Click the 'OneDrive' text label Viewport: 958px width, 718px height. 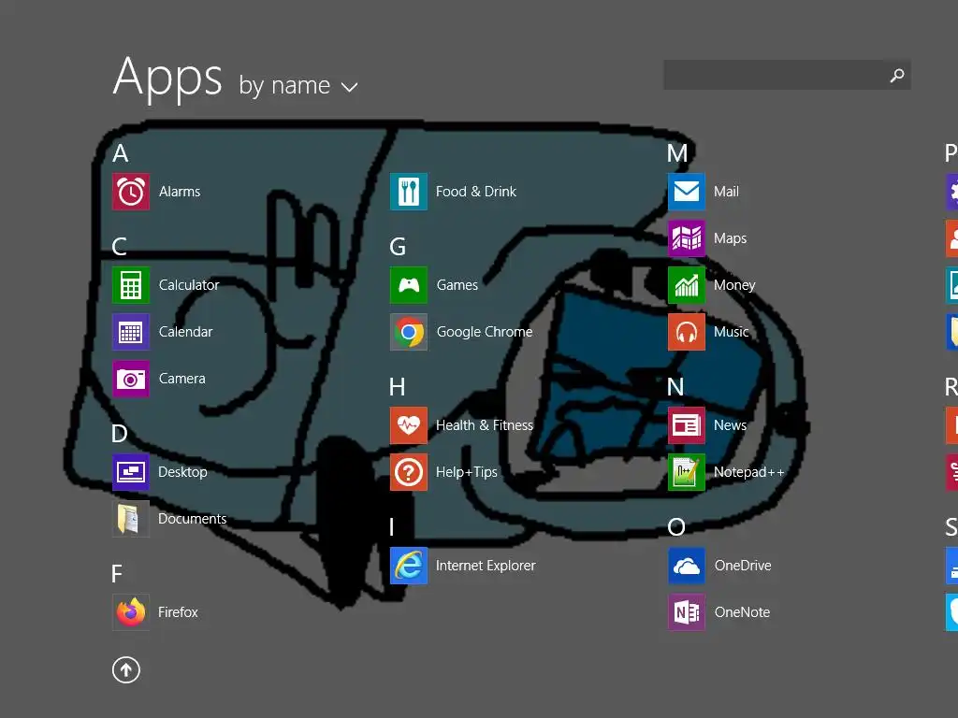pyautogui.click(x=743, y=566)
